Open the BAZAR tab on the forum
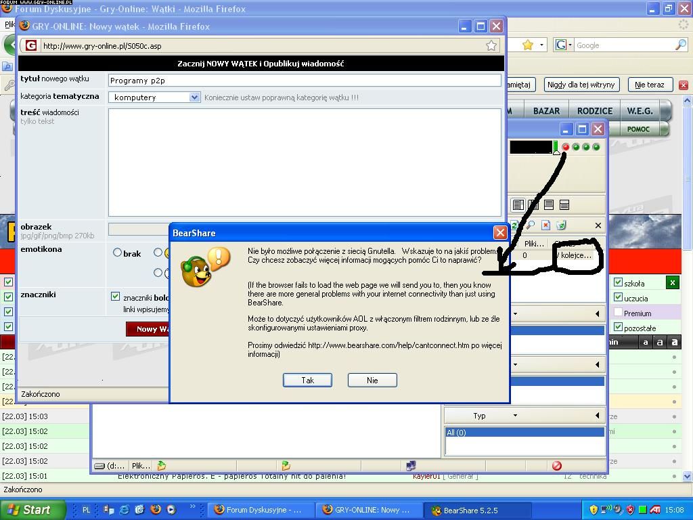The height and width of the screenshot is (520, 693). [x=546, y=111]
